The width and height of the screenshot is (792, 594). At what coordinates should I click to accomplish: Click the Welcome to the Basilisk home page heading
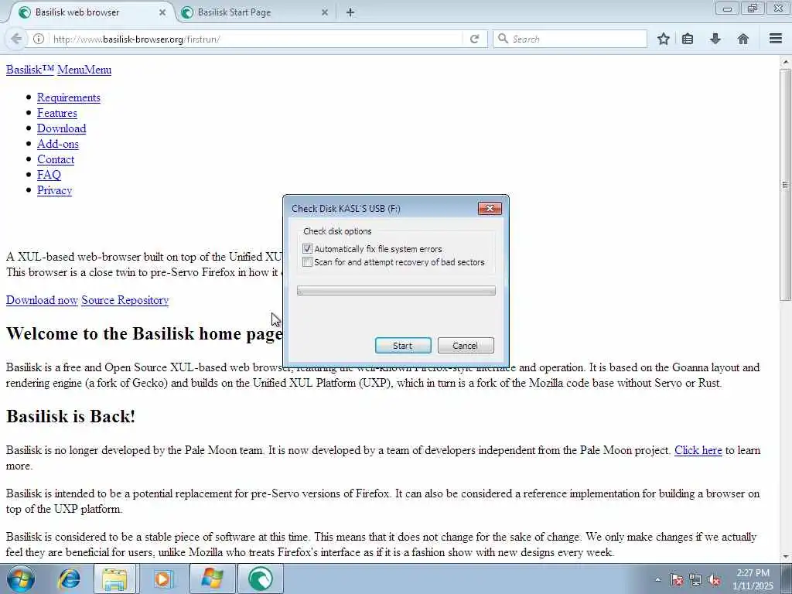point(145,334)
